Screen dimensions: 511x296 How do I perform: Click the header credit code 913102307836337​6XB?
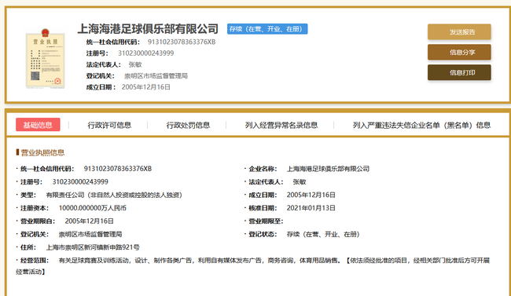(182, 42)
